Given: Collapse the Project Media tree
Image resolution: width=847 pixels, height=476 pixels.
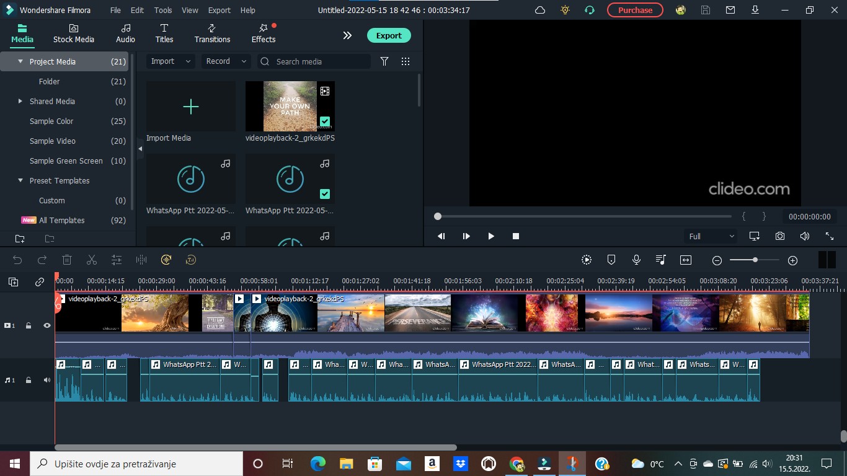Looking at the screenshot, I should tap(20, 61).
